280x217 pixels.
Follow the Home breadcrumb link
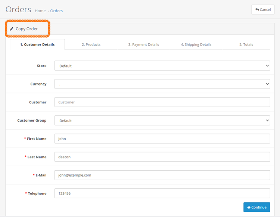[40, 11]
